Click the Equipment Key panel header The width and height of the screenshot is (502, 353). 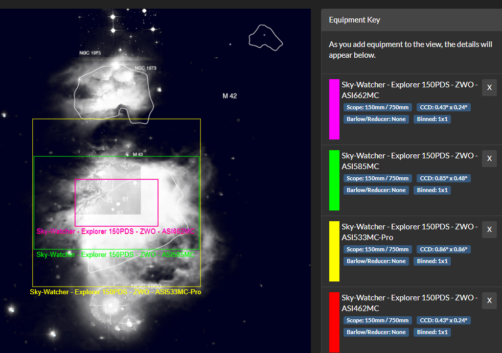pos(412,20)
